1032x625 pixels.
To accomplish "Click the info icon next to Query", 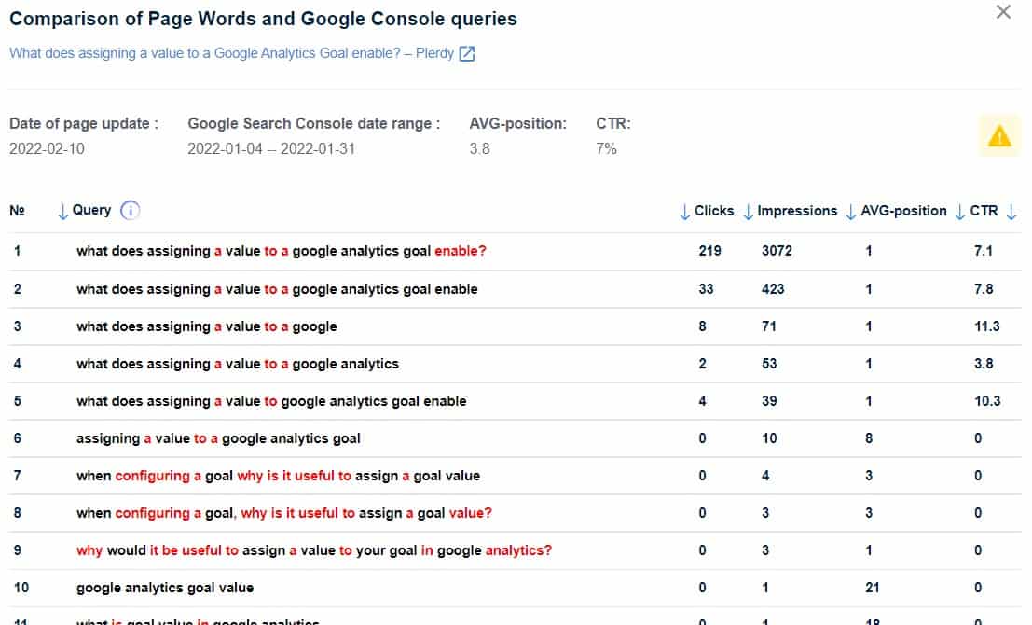I will (131, 211).
